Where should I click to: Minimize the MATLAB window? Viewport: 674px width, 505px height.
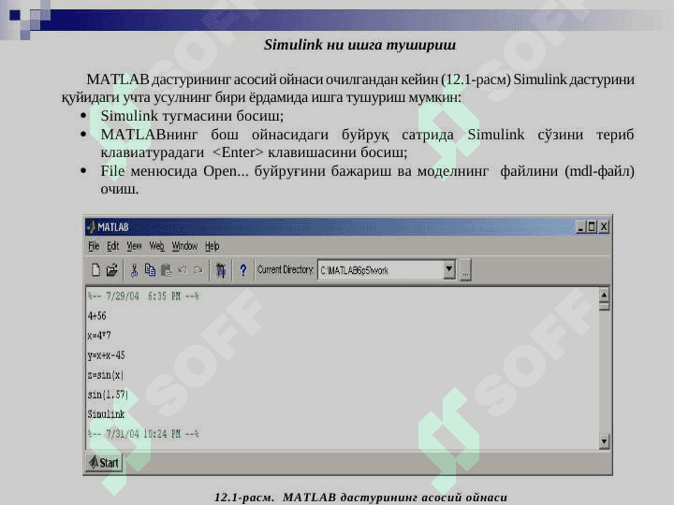(x=580, y=226)
